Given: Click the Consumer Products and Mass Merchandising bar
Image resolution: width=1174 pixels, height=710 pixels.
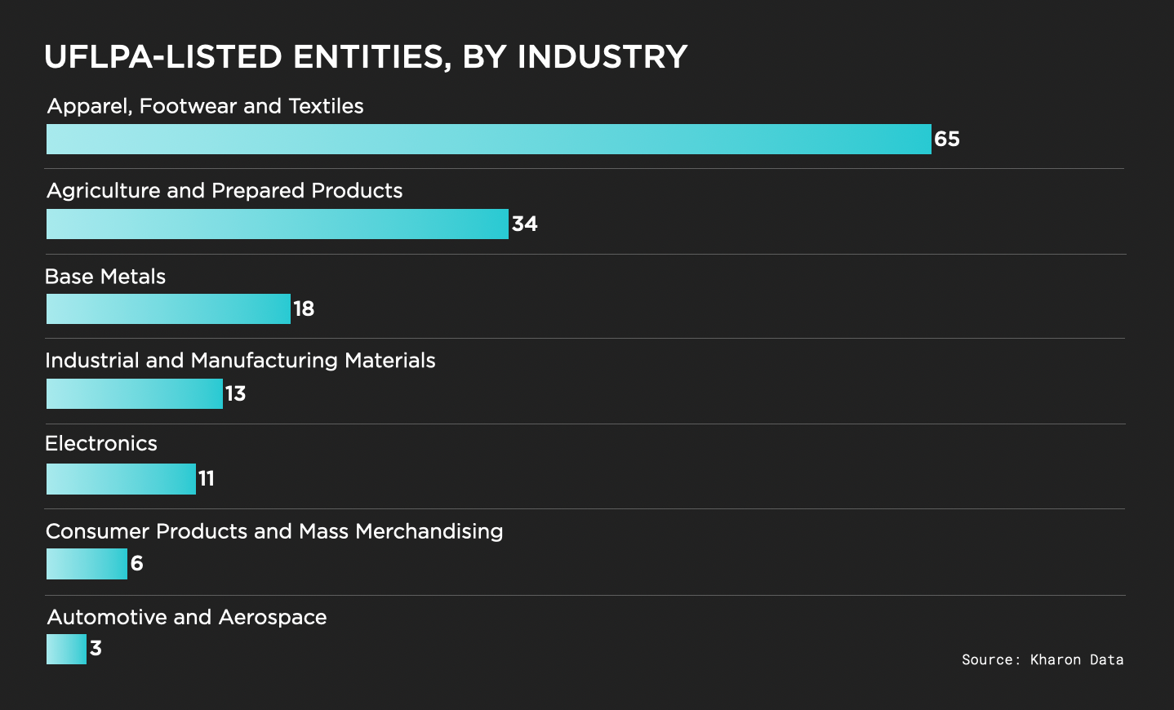Looking at the screenshot, I should coord(87,564).
